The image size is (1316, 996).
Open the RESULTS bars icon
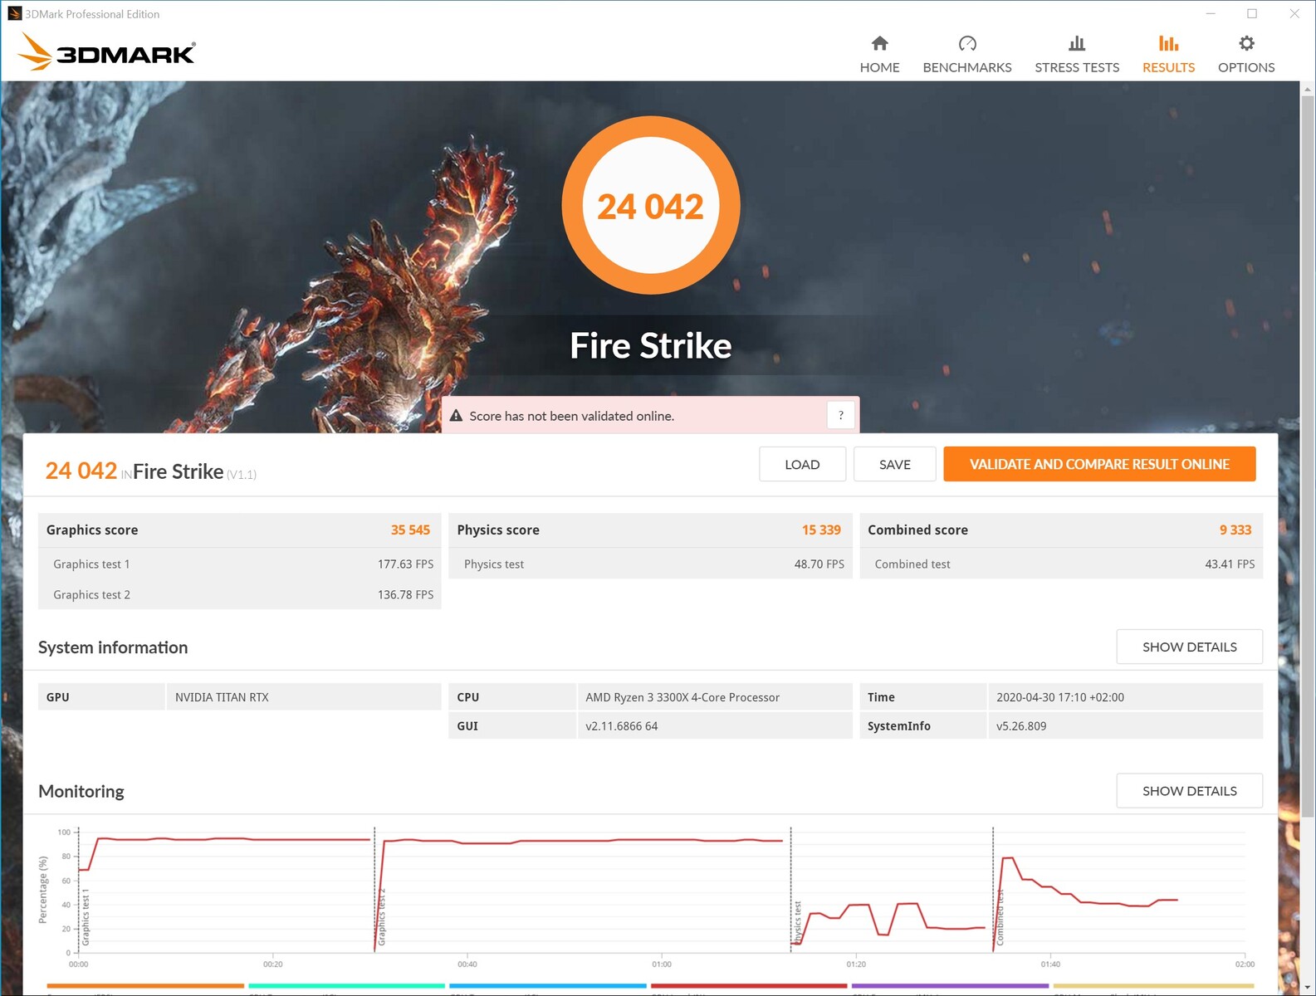click(x=1168, y=43)
